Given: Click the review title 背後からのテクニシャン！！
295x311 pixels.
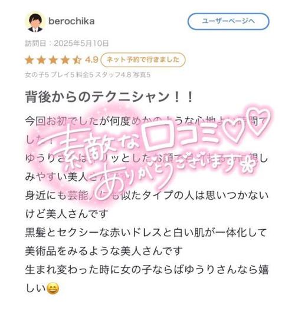Looking at the screenshot, I should tap(109, 97).
